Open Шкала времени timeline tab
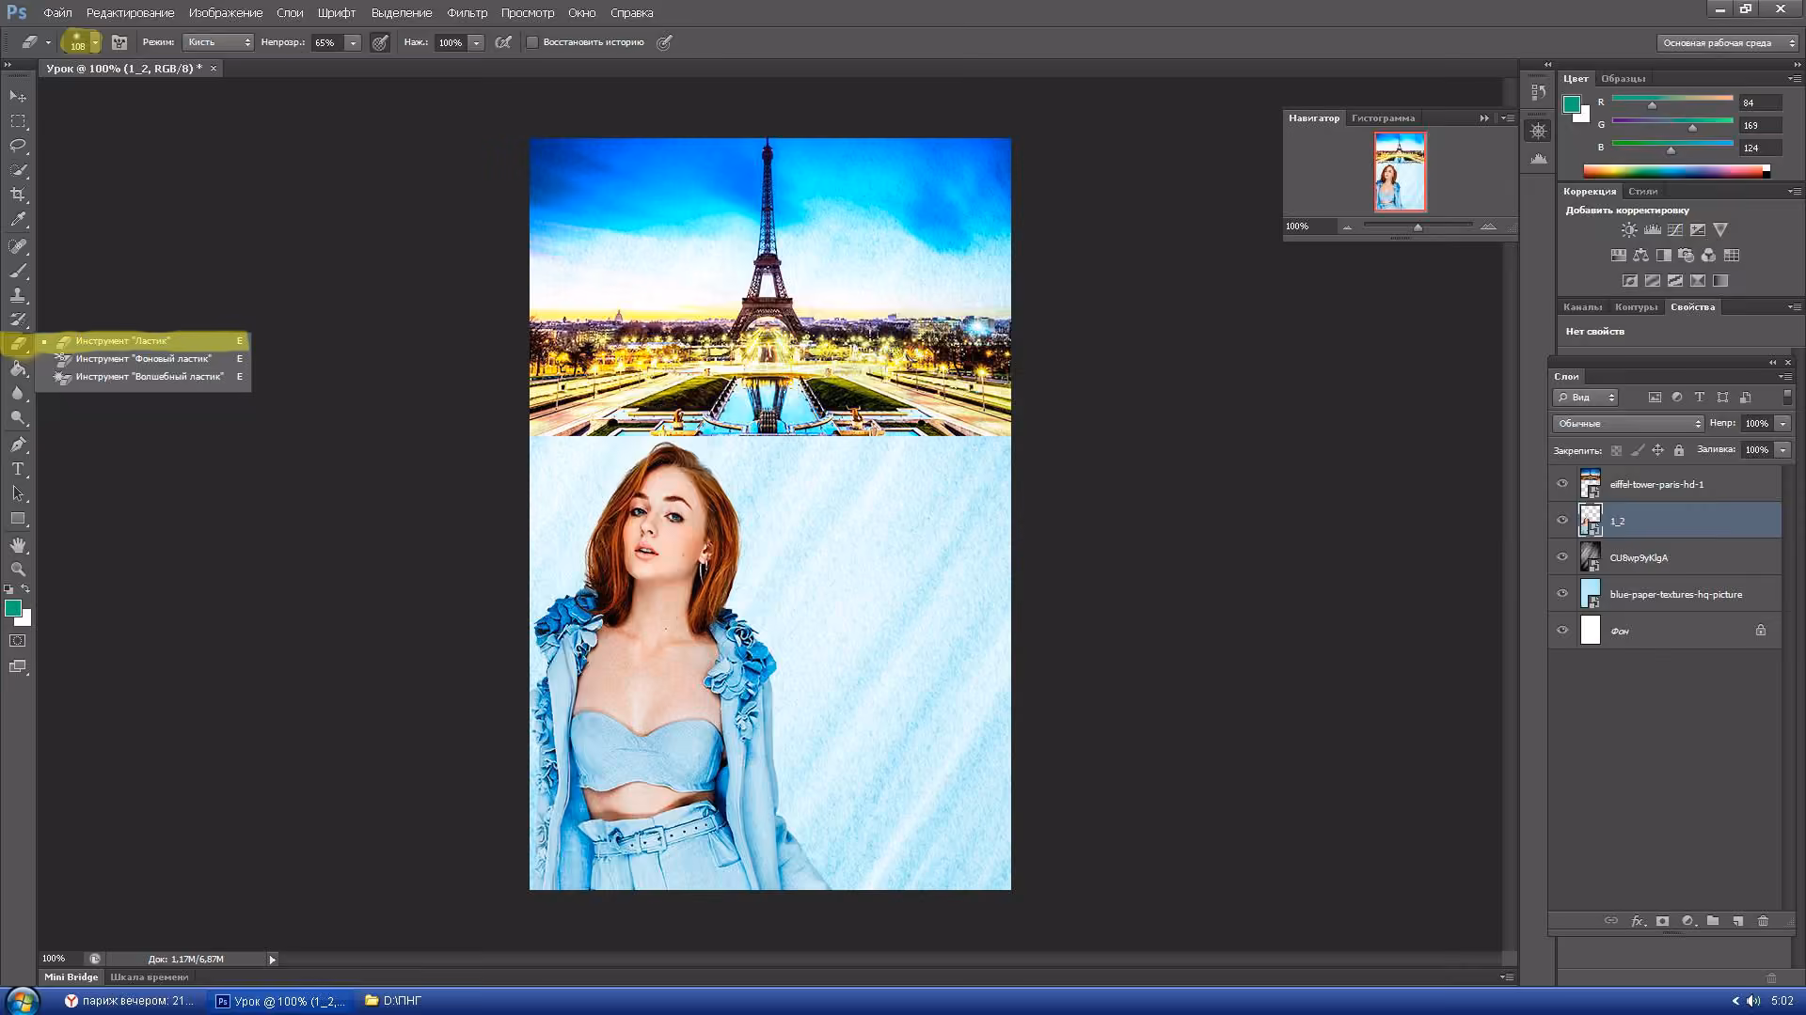The image size is (1806, 1015). click(x=150, y=977)
